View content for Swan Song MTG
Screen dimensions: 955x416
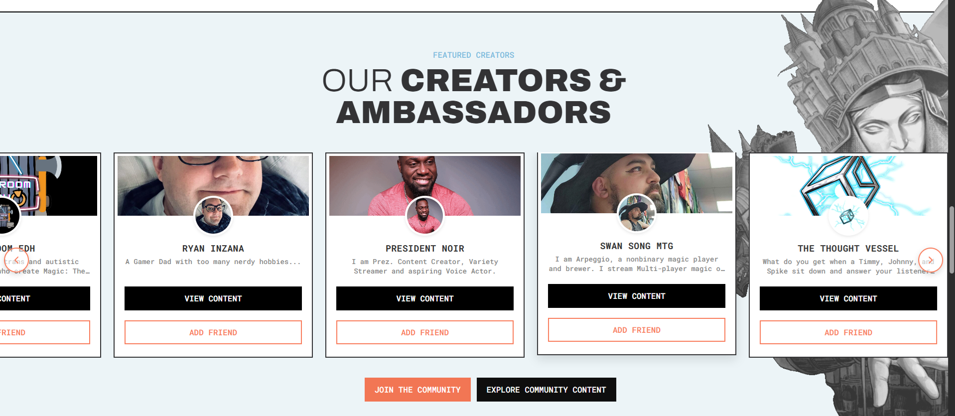pyautogui.click(x=637, y=296)
